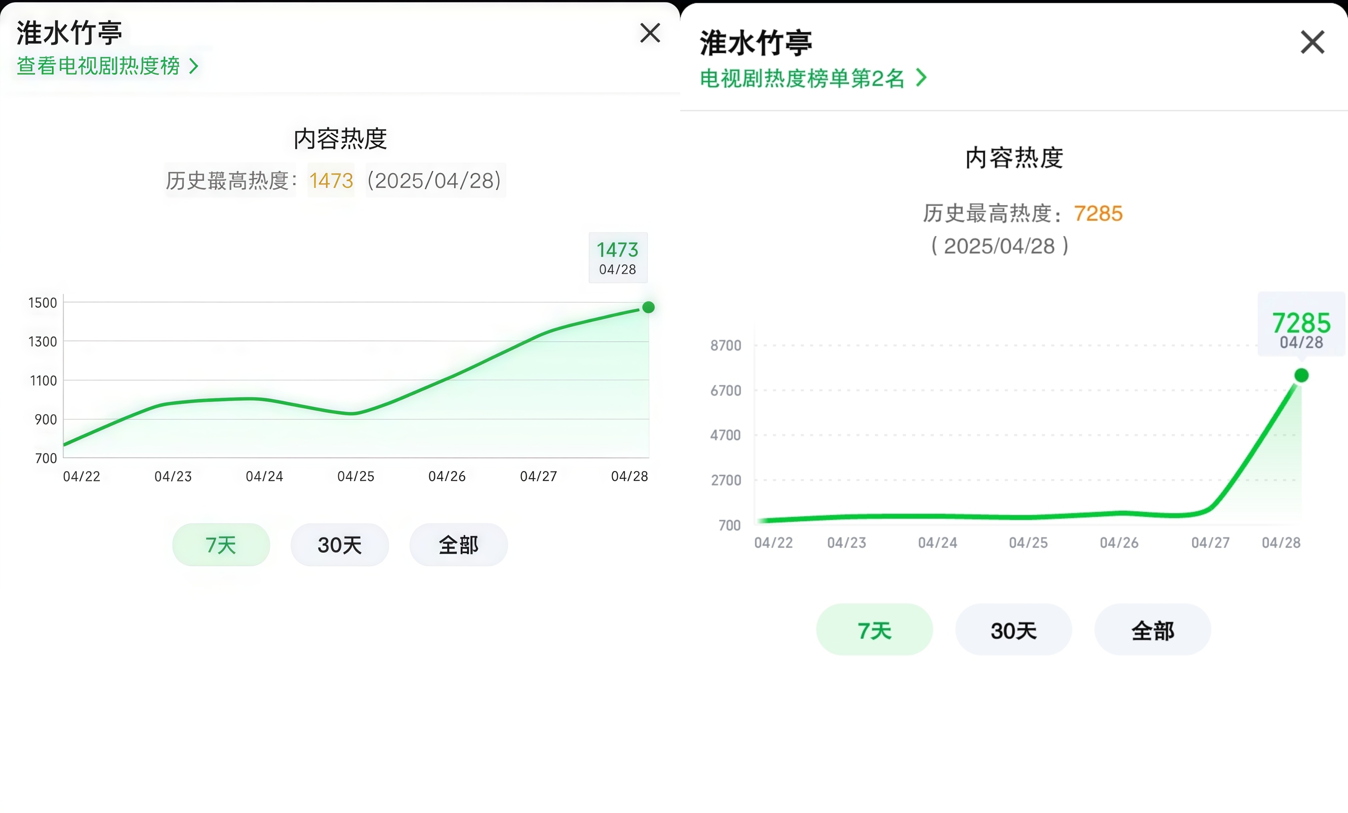
Task: Click yellow 1473 highest heat value
Action: (x=331, y=181)
